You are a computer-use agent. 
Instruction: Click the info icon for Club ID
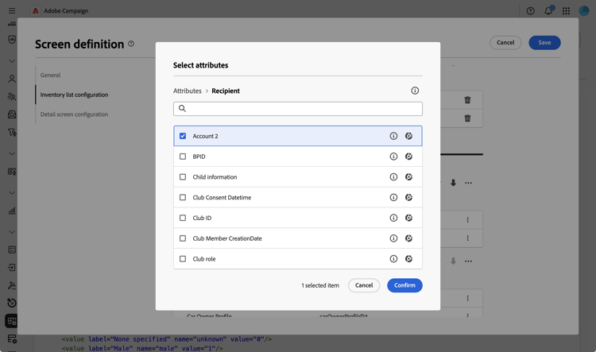tap(393, 218)
